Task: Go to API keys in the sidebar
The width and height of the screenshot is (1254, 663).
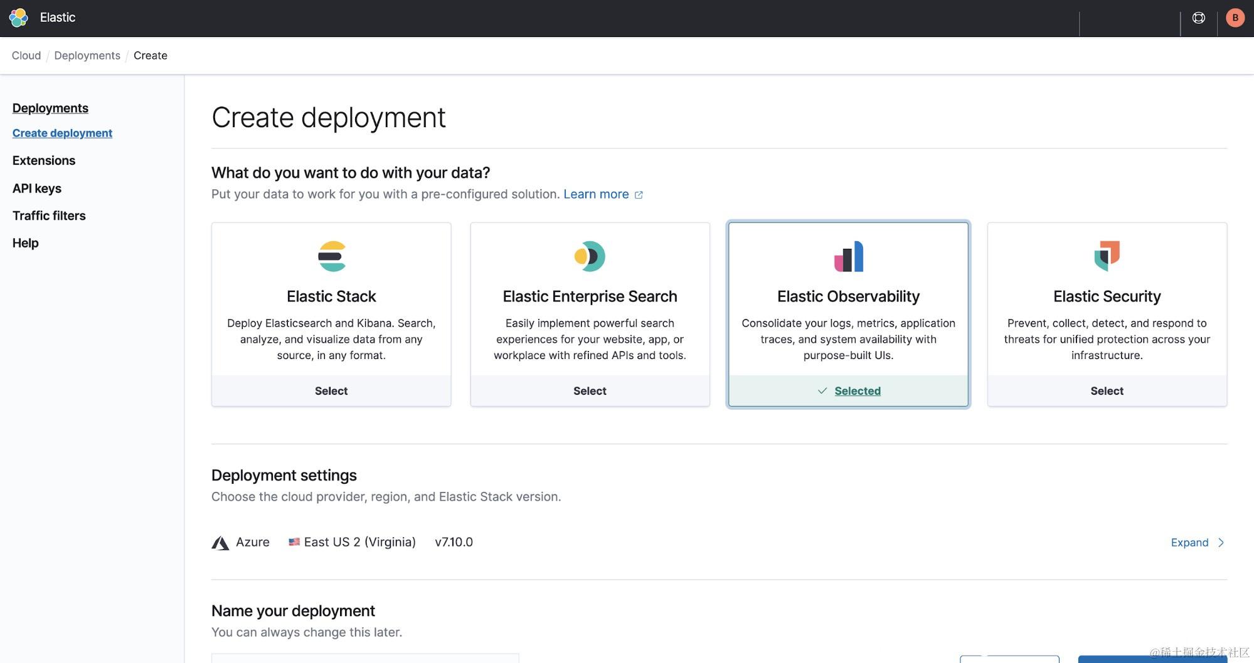Action: (37, 189)
